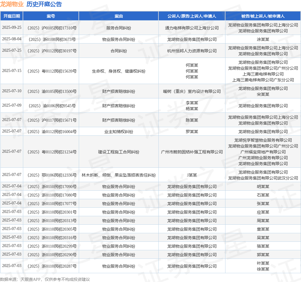301x282 pixels.
Task: Click defendant 广州龙湖物业服务有限公司
Action: click(x=263, y=158)
